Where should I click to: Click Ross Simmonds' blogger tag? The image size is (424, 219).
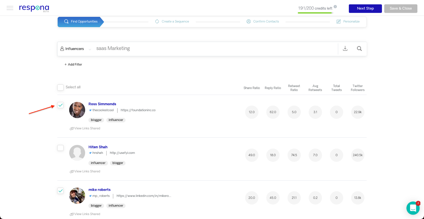pyautogui.click(x=96, y=120)
